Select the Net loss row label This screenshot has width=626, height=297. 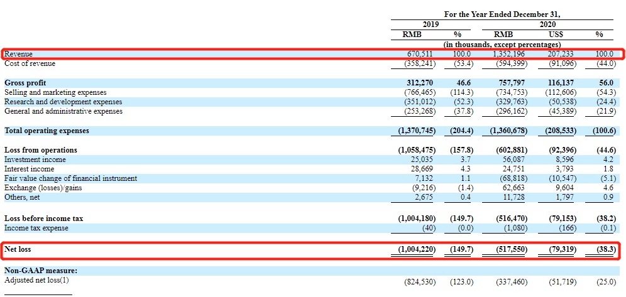(x=18, y=250)
